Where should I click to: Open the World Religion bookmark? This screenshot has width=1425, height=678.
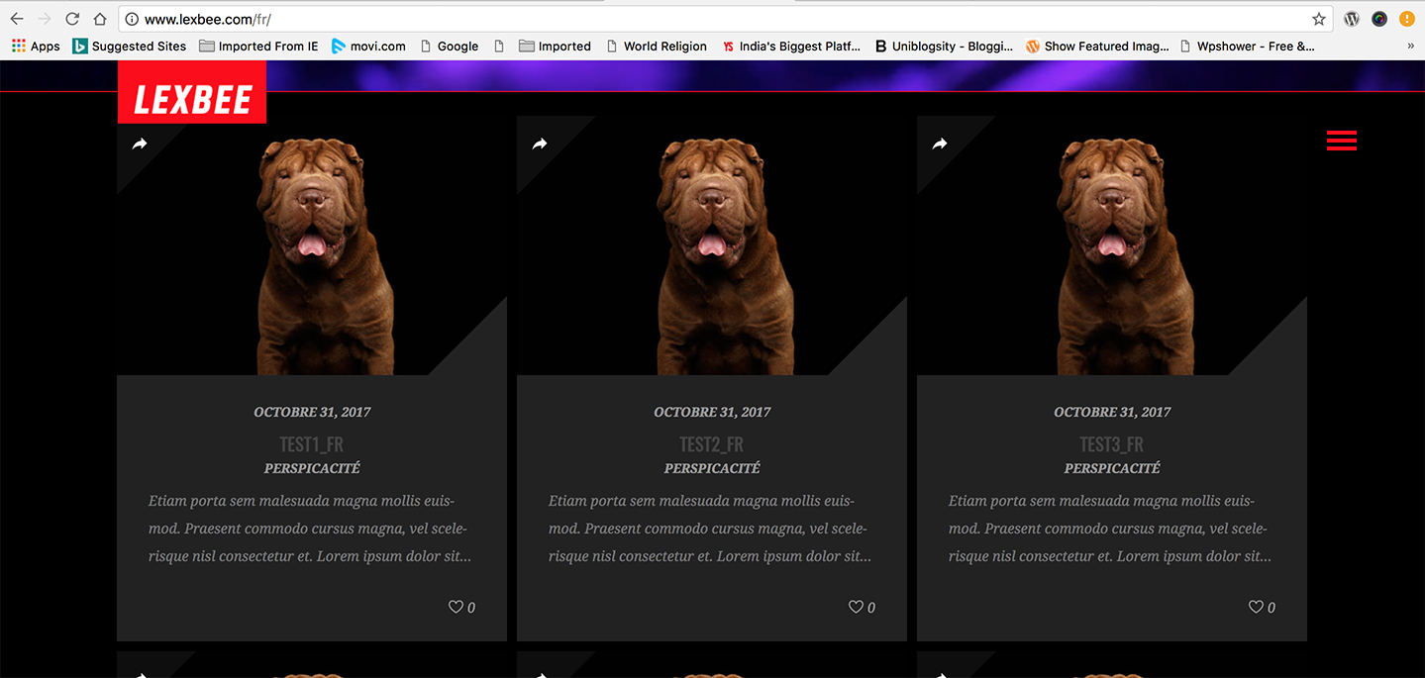click(657, 46)
